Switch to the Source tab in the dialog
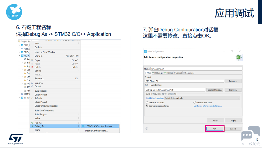Screen dimensions: 262x148 tap(178, 73)
